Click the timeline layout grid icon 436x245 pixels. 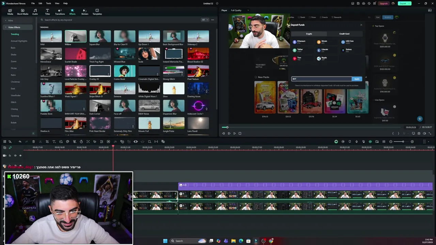point(424,142)
